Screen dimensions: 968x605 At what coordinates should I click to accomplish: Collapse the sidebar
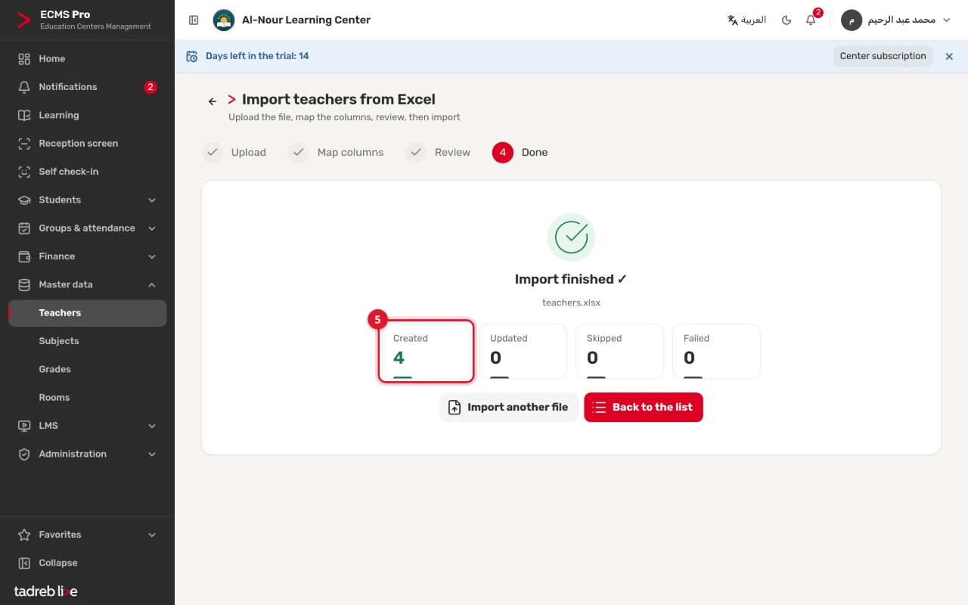tap(88, 563)
